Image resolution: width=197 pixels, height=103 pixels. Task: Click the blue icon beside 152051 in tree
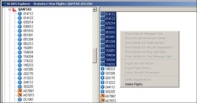[20, 48]
